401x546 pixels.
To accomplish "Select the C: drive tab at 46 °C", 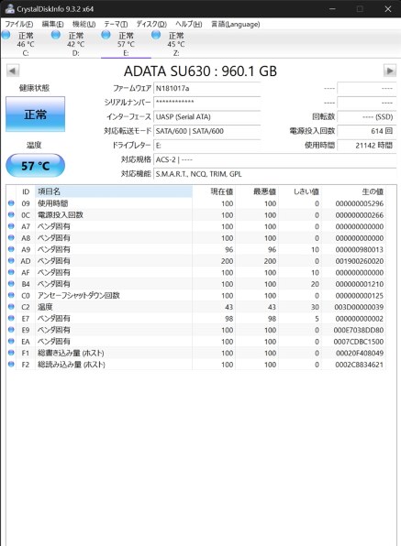I will (26, 44).
